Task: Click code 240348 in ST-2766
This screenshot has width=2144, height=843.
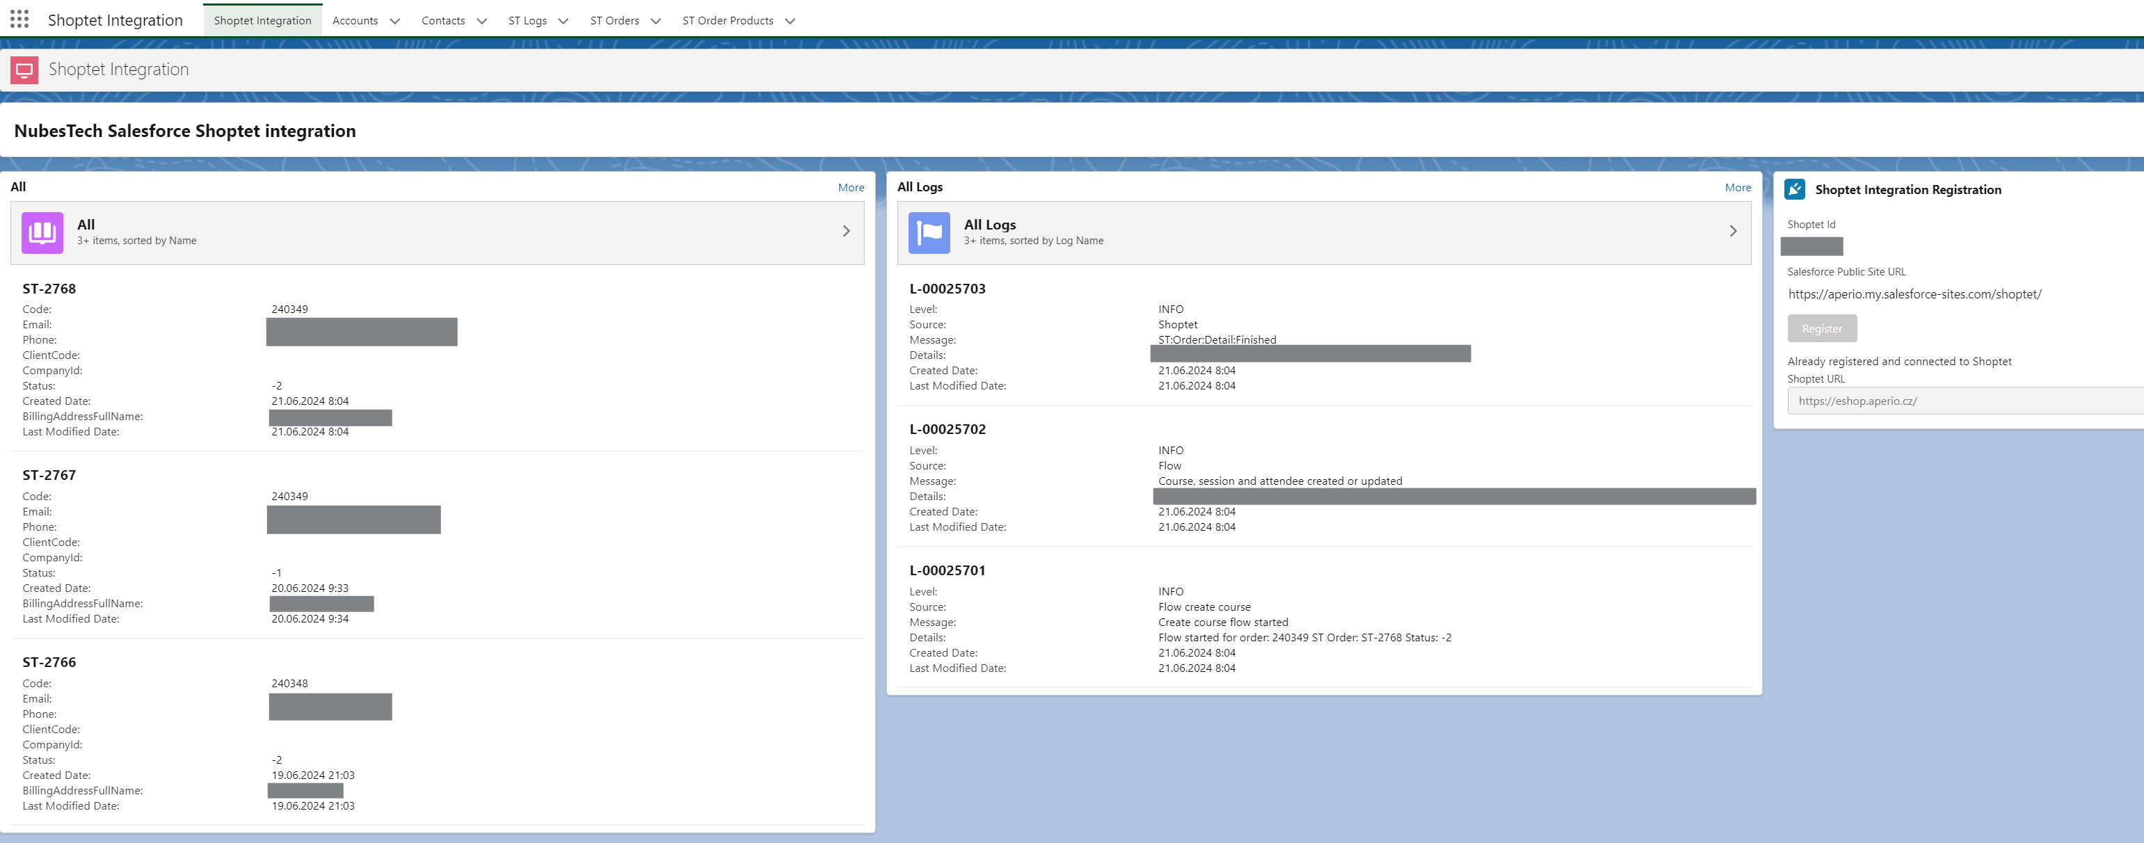Action: pos(289,683)
